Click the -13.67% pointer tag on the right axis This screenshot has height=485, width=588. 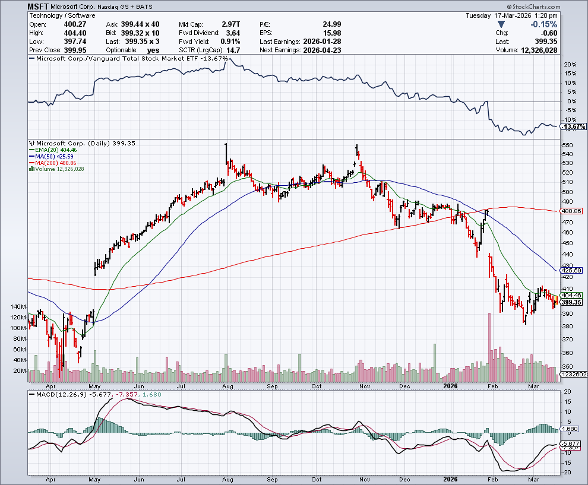tap(573, 127)
